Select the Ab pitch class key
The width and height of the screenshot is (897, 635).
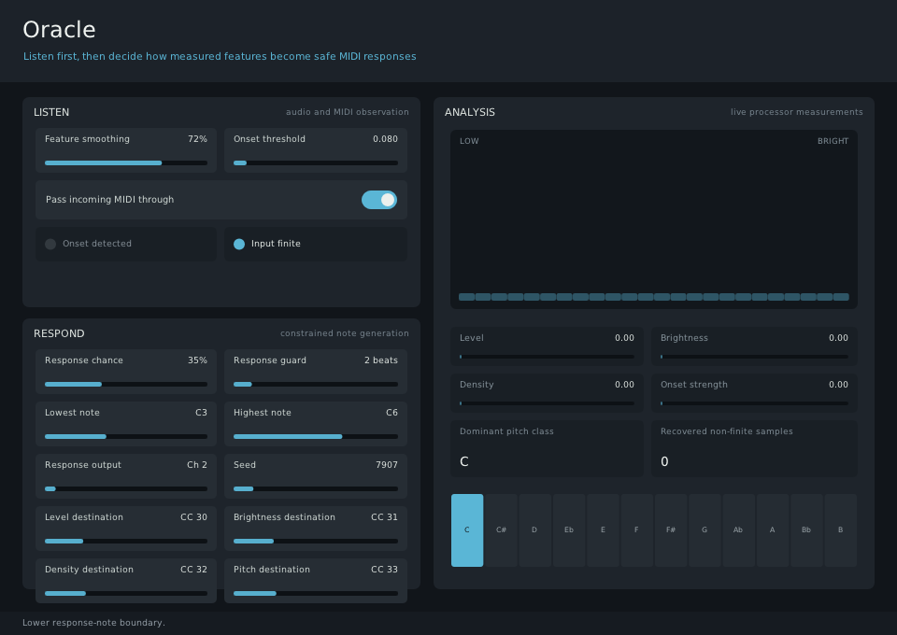pos(738,530)
